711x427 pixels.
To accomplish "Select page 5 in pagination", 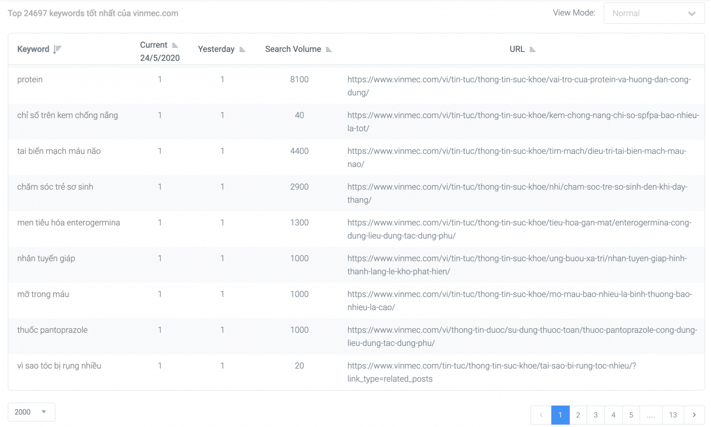I will pos(631,415).
